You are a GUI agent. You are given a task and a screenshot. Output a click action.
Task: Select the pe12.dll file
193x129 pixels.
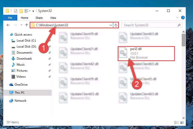point(146,53)
